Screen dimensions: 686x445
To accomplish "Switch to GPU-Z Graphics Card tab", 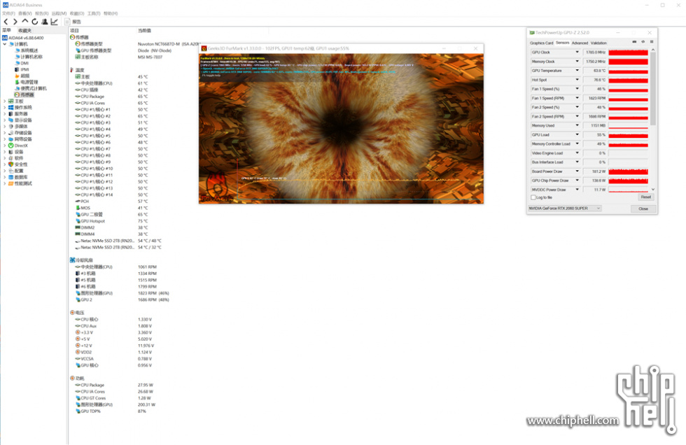I will click(x=542, y=43).
